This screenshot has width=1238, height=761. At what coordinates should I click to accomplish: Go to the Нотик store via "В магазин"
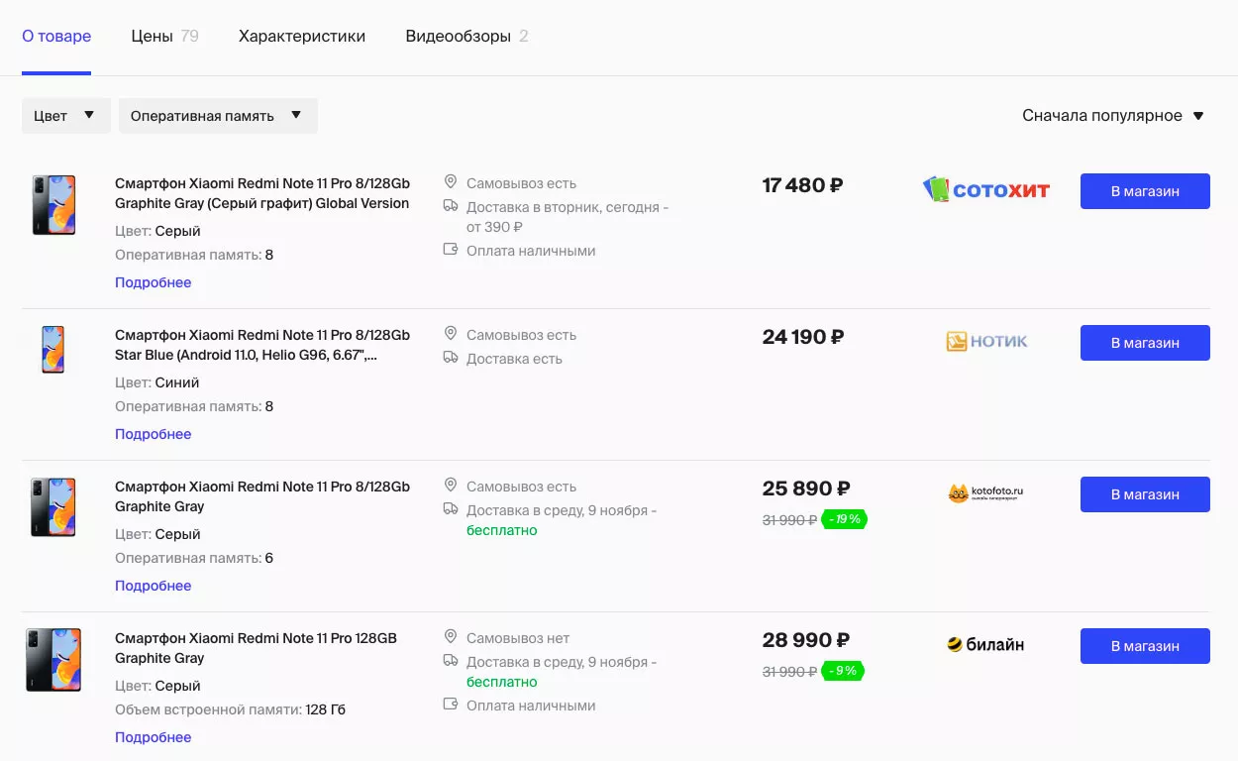[x=1145, y=343]
